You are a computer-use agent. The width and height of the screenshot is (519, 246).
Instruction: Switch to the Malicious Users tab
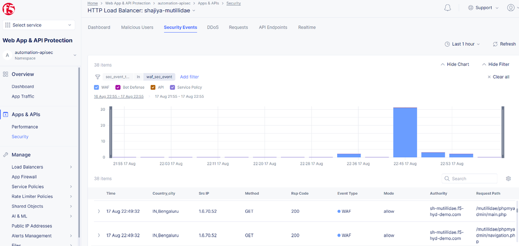(x=137, y=27)
